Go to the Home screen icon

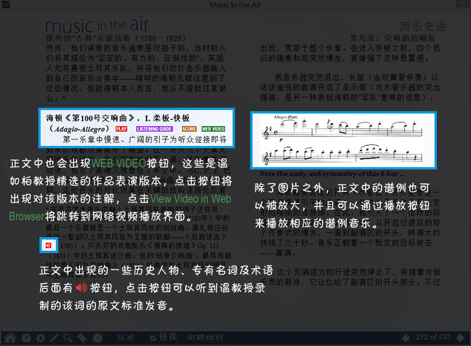(x=10, y=338)
